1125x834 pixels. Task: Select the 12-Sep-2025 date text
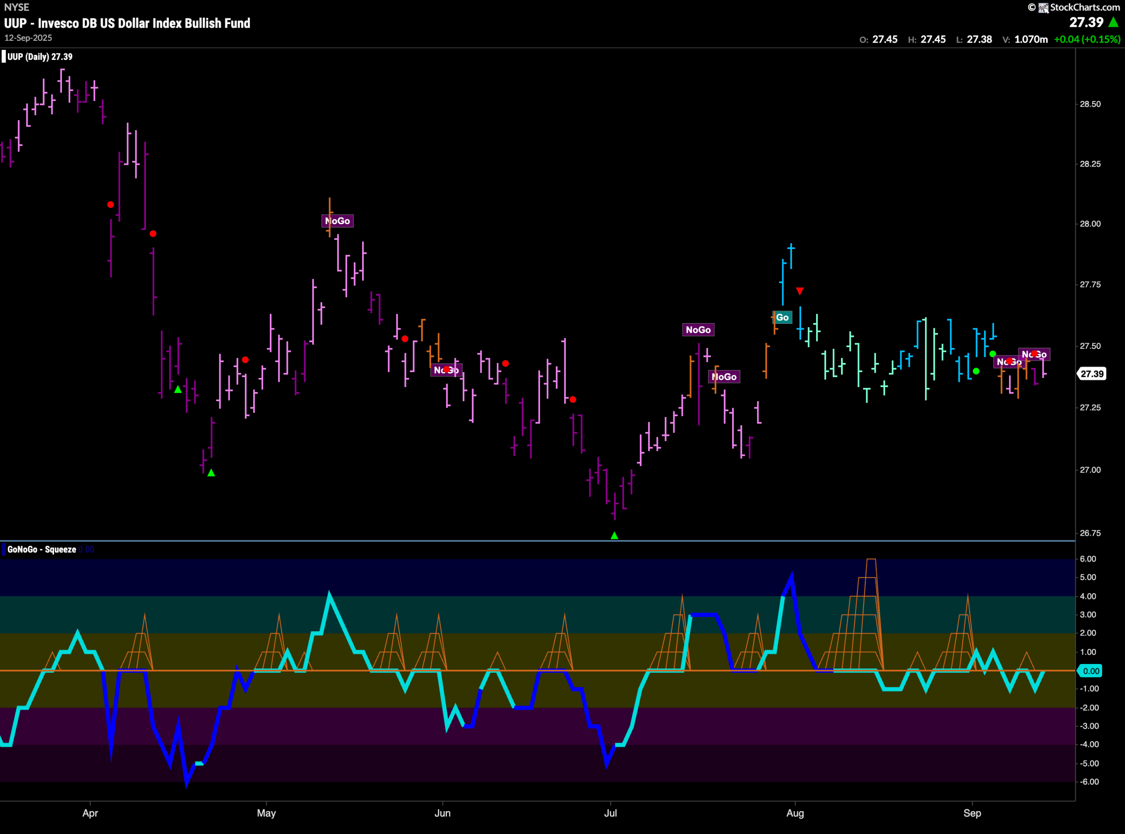click(28, 38)
